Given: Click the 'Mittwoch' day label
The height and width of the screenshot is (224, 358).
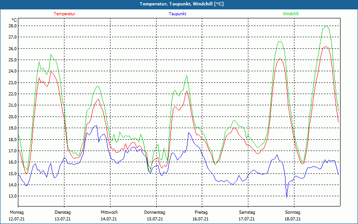Looking at the screenshot, I should (109, 212).
